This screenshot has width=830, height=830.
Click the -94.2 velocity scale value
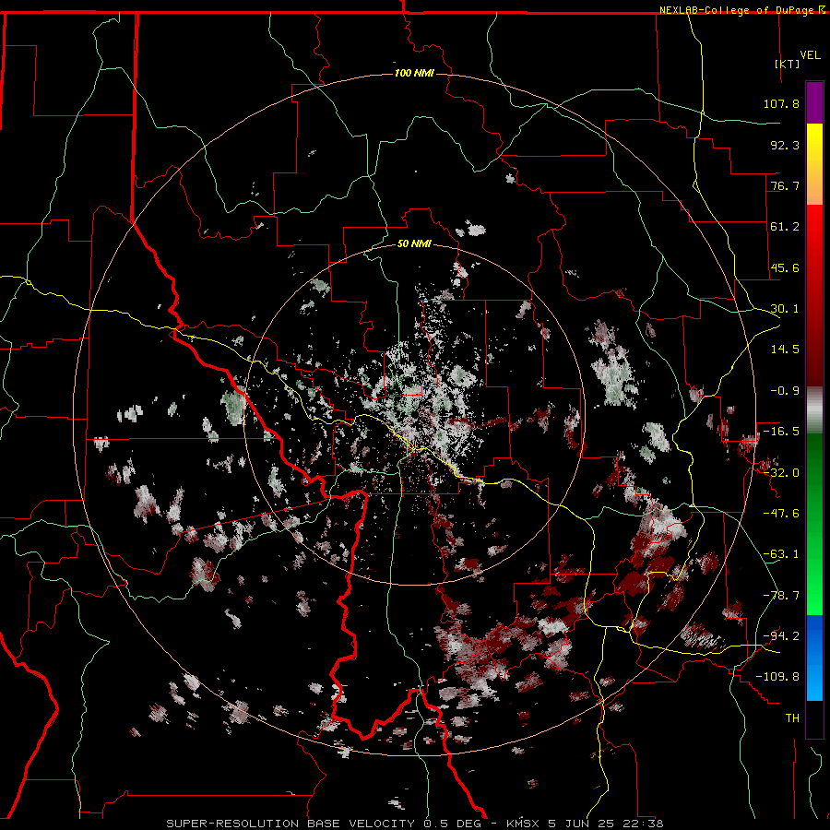coord(781,635)
